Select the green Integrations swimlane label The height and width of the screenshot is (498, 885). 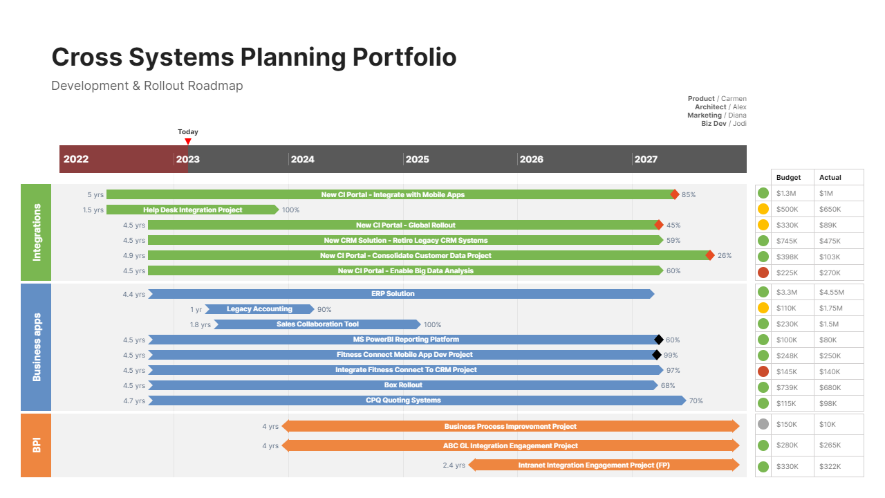(x=36, y=232)
